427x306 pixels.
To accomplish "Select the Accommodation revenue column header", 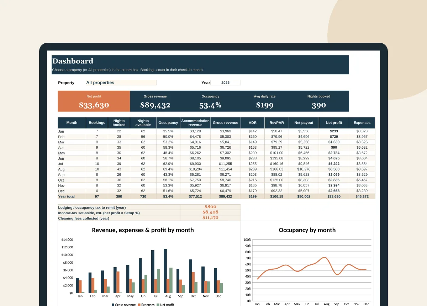I will [x=195, y=123].
